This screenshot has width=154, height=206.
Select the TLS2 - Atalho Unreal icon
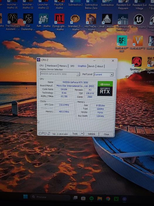tap(138, 21)
